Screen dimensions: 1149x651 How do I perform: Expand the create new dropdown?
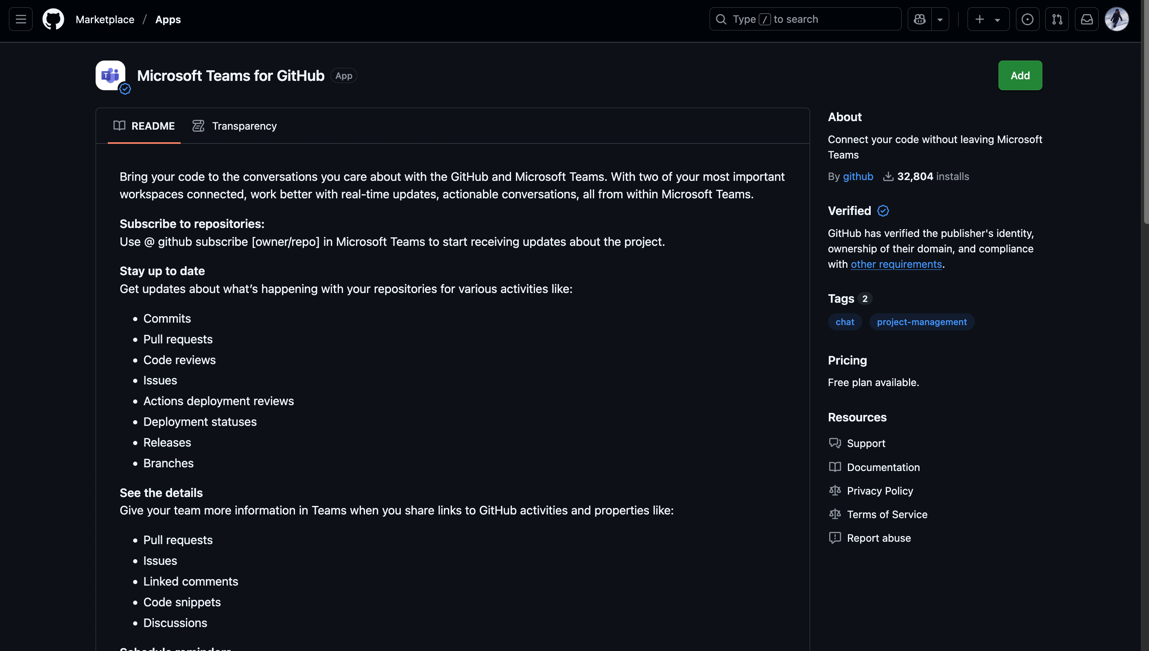point(996,19)
